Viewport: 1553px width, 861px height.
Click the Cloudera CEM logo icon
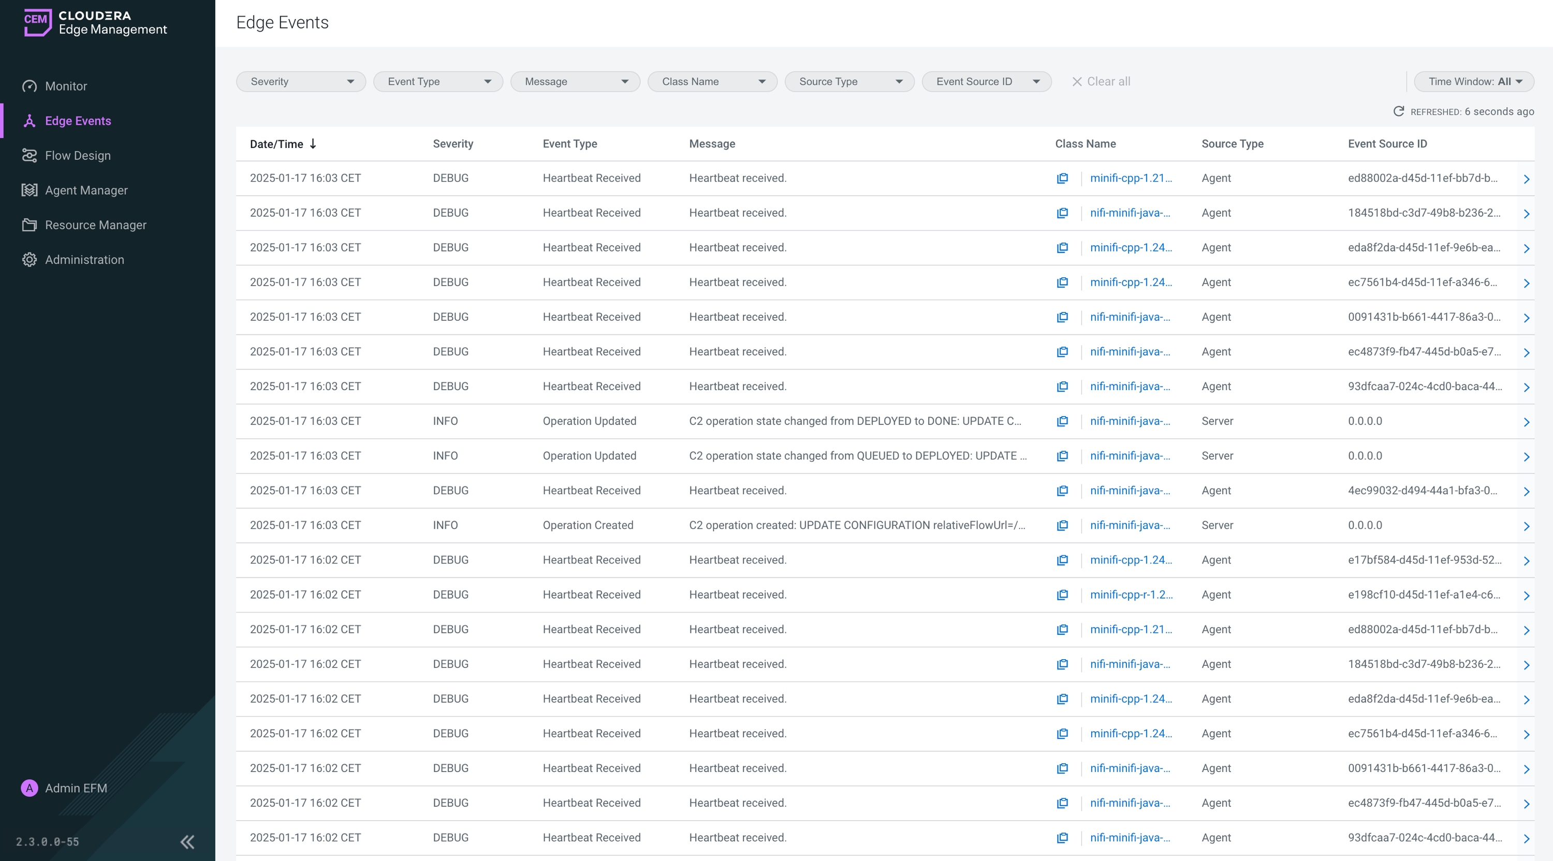tap(37, 22)
